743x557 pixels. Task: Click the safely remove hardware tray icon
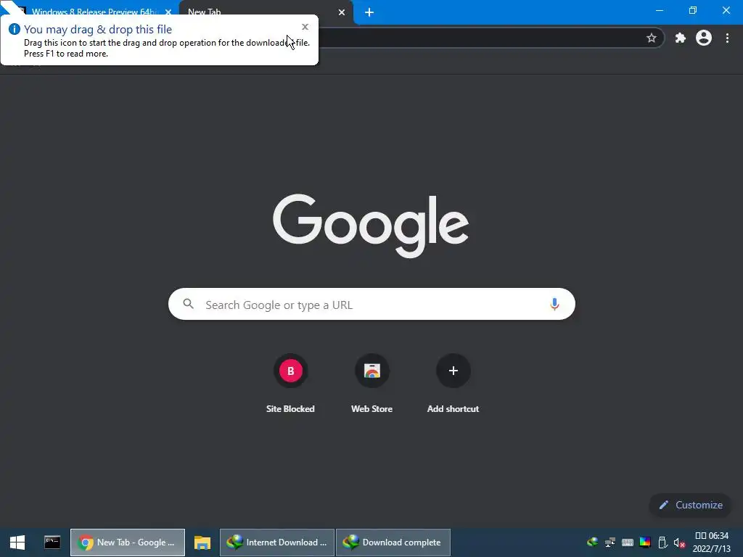pyautogui.click(x=663, y=542)
